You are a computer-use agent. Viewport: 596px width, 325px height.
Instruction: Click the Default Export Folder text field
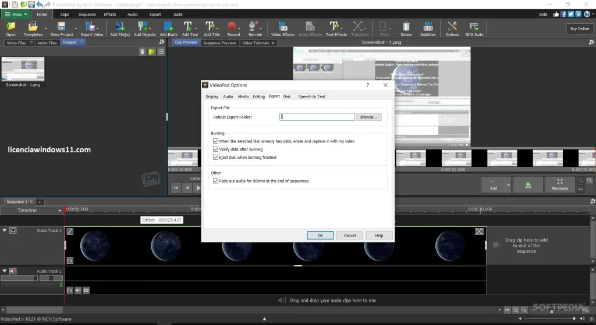click(317, 117)
